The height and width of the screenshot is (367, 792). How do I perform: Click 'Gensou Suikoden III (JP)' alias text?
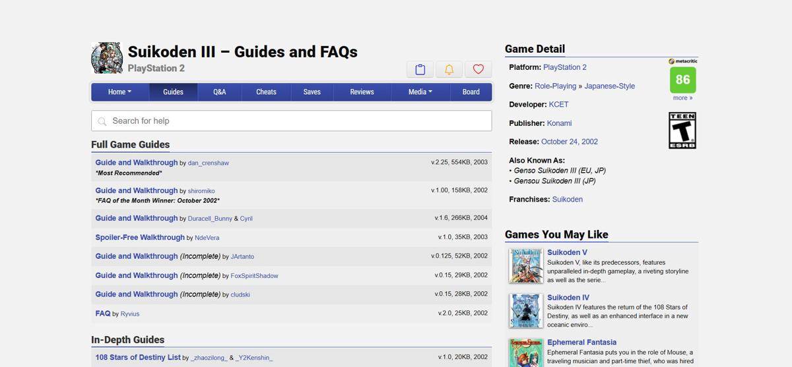pos(554,181)
